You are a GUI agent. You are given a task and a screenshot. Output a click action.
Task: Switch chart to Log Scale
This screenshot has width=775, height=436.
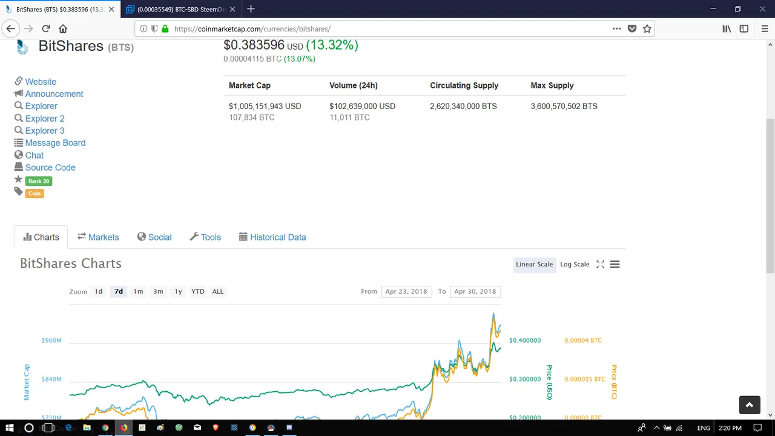pyautogui.click(x=575, y=265)
